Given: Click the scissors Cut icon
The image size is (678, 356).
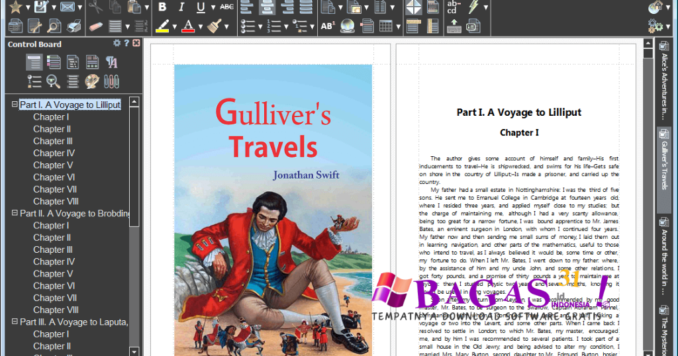Looking at the screenshot, I should pyautogui.click(x=95, y=7).
